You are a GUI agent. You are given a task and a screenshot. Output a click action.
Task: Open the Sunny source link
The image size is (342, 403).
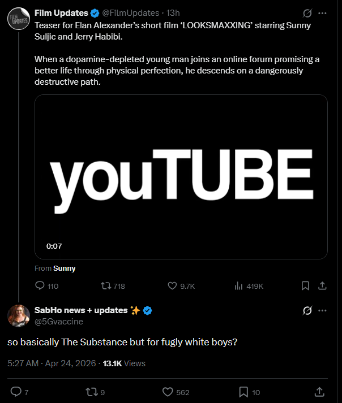click(64, 268)
